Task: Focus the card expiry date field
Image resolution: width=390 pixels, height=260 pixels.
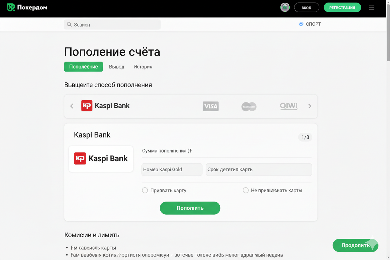Action: 259,169
